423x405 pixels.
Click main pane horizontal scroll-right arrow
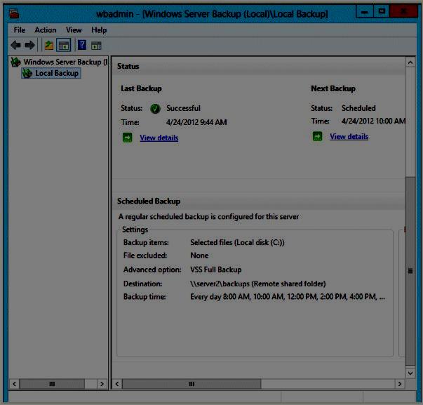click(x=400, y=384)
